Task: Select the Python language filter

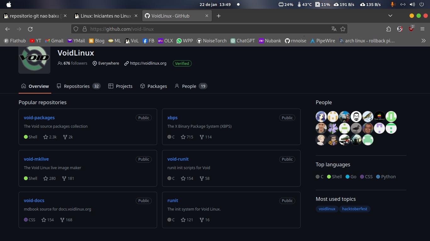Action: pyautogui.click(x=386, y=177)
